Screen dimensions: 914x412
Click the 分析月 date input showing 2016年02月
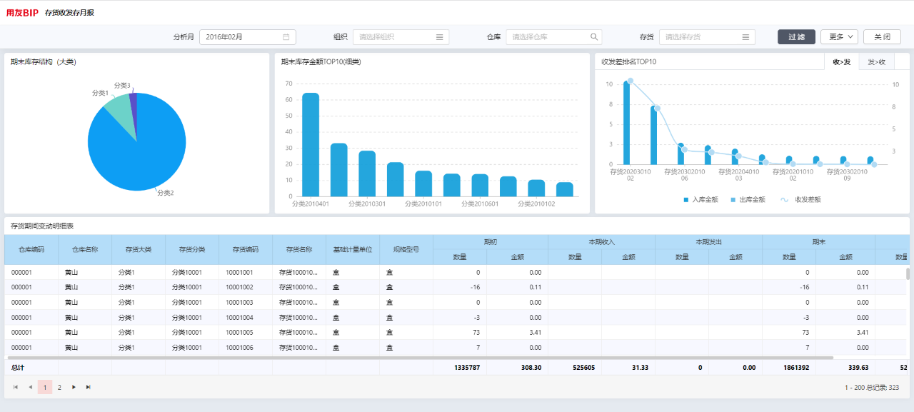247,37
